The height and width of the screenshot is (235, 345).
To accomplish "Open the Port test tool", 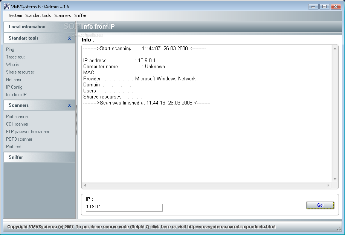I will tap(14, 147).
